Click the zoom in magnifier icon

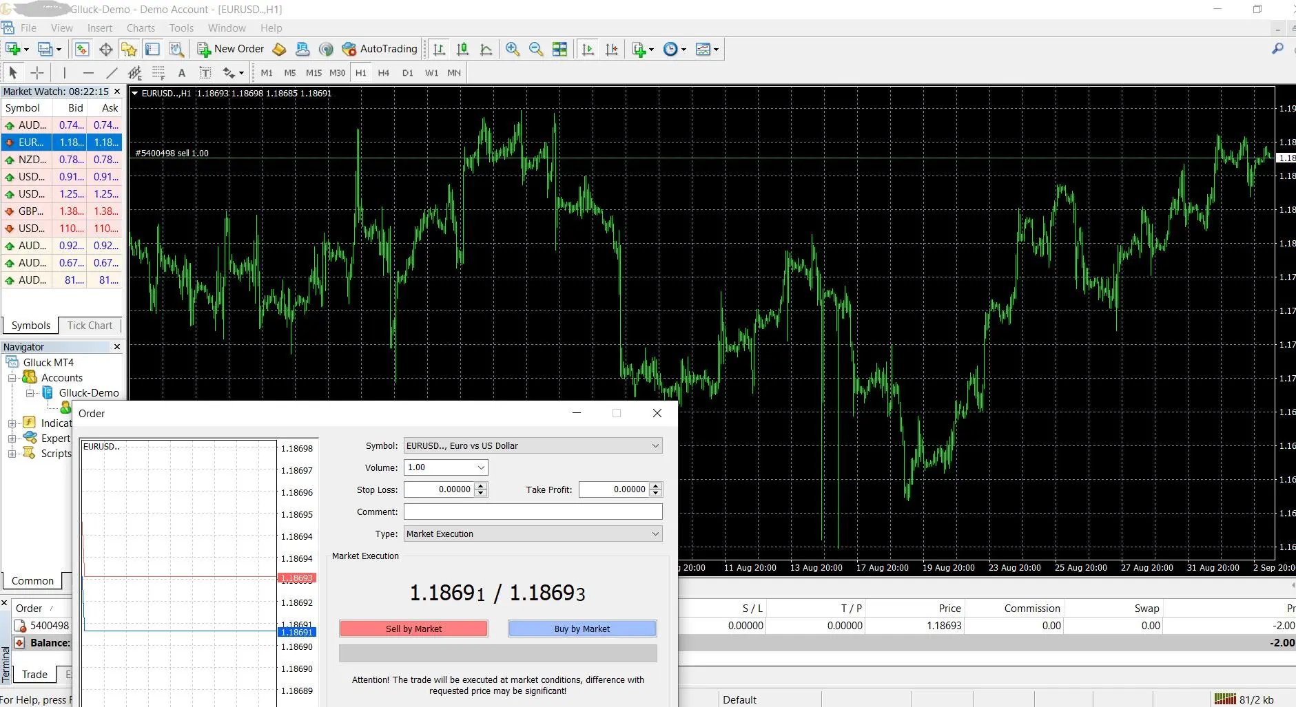(x=512, y=49)
